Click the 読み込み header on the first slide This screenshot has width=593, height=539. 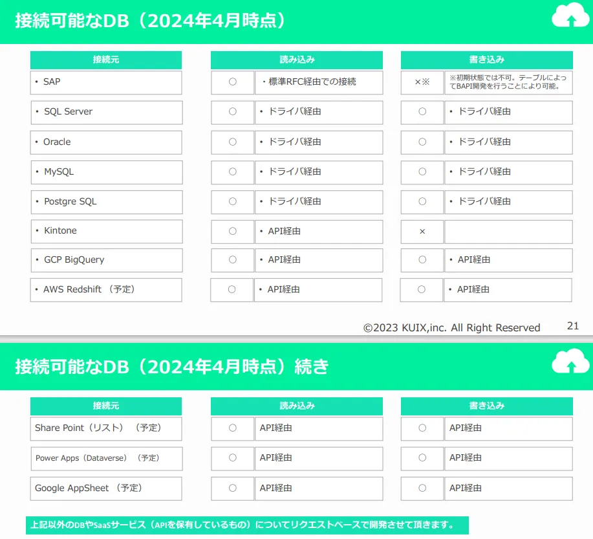click(297, 60)
